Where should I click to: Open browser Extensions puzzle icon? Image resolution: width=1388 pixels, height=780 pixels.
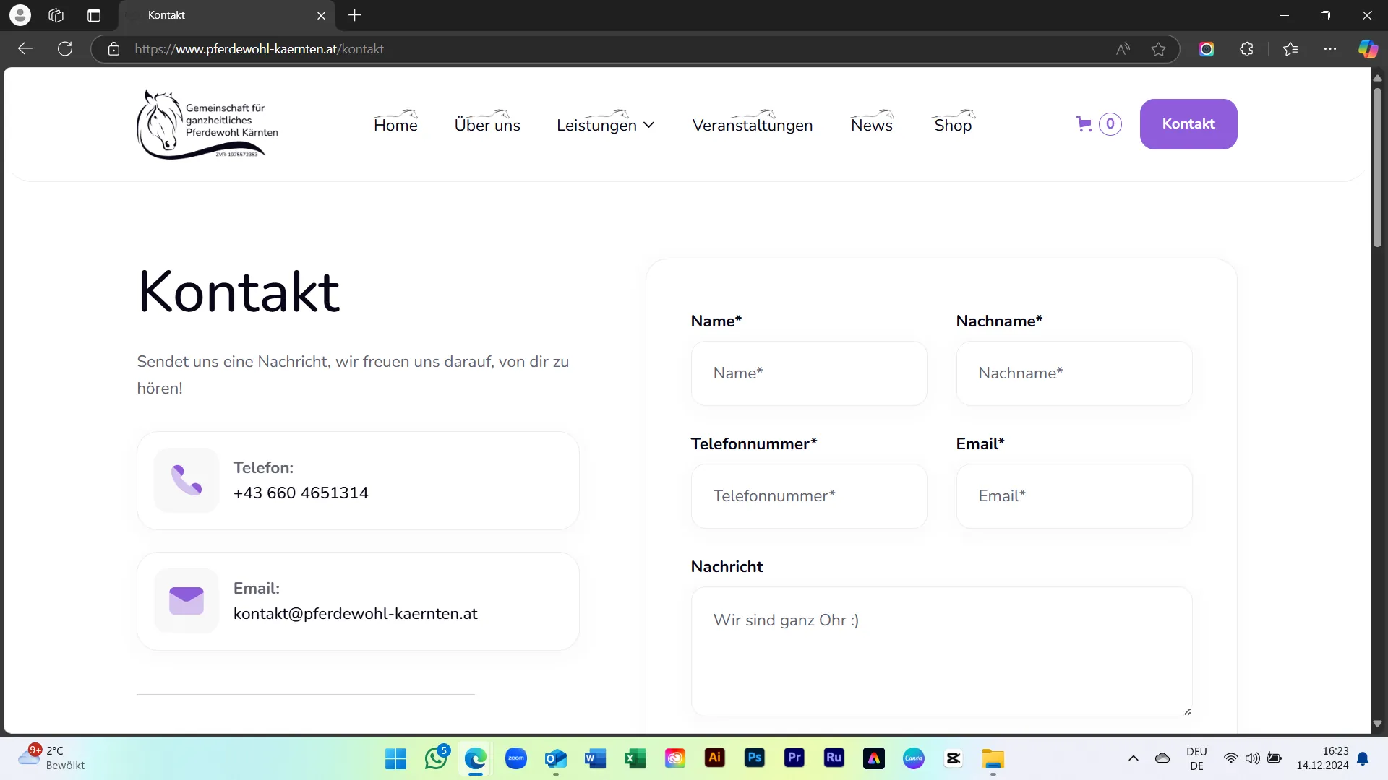pos(1246,49)
